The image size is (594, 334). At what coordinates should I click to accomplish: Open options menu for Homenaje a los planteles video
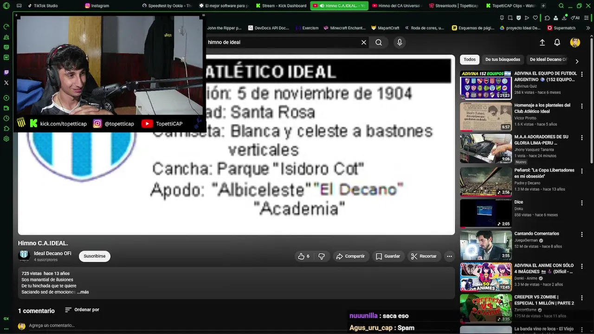pyautogui.click(x=582, y=106)
